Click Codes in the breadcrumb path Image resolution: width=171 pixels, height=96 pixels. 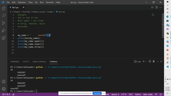(50, 12)
